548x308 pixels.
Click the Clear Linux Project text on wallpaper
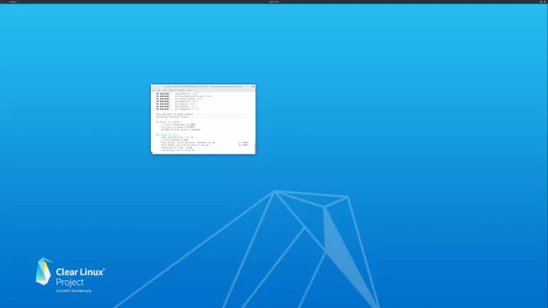[x=80, y=277]
